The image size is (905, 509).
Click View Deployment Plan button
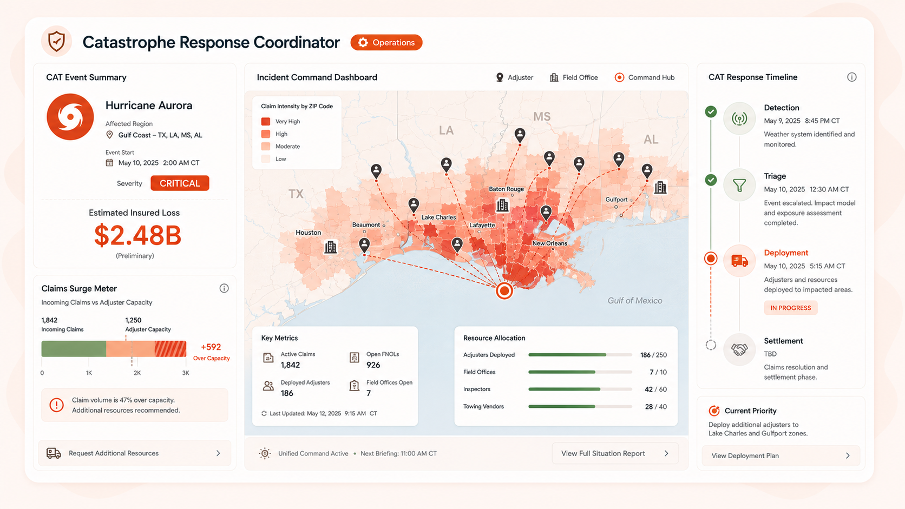click(x=781, y=455)
